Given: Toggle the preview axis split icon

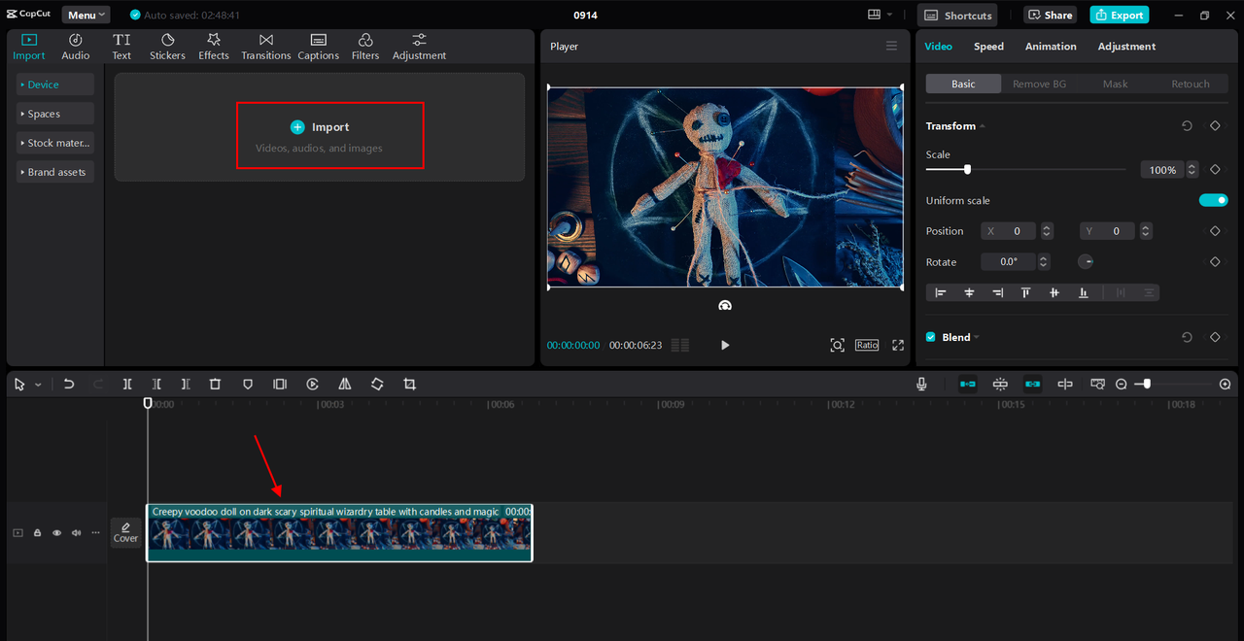Looking at the screenshot, I should 1064,385.
